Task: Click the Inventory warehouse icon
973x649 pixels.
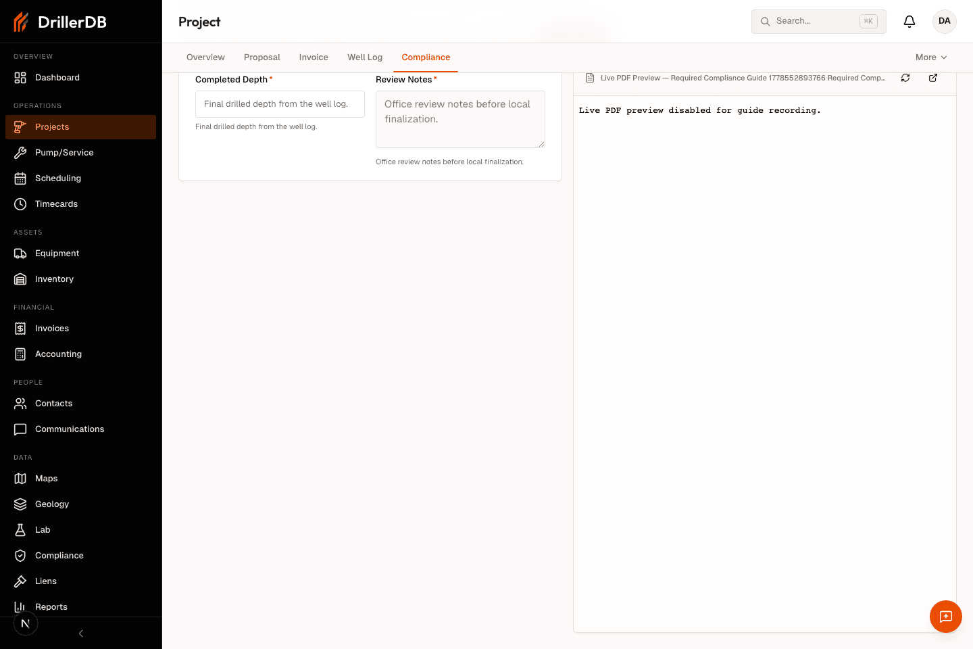Action: pyautogui.click(x=20, y=279)
